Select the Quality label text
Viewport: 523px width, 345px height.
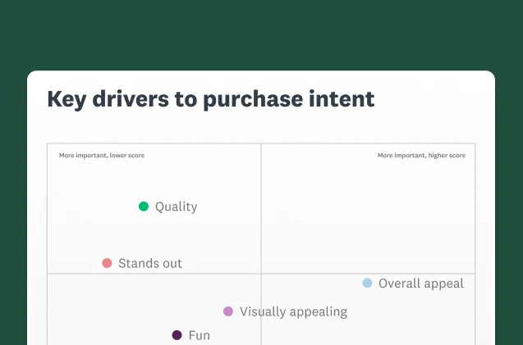click(176, 207)
